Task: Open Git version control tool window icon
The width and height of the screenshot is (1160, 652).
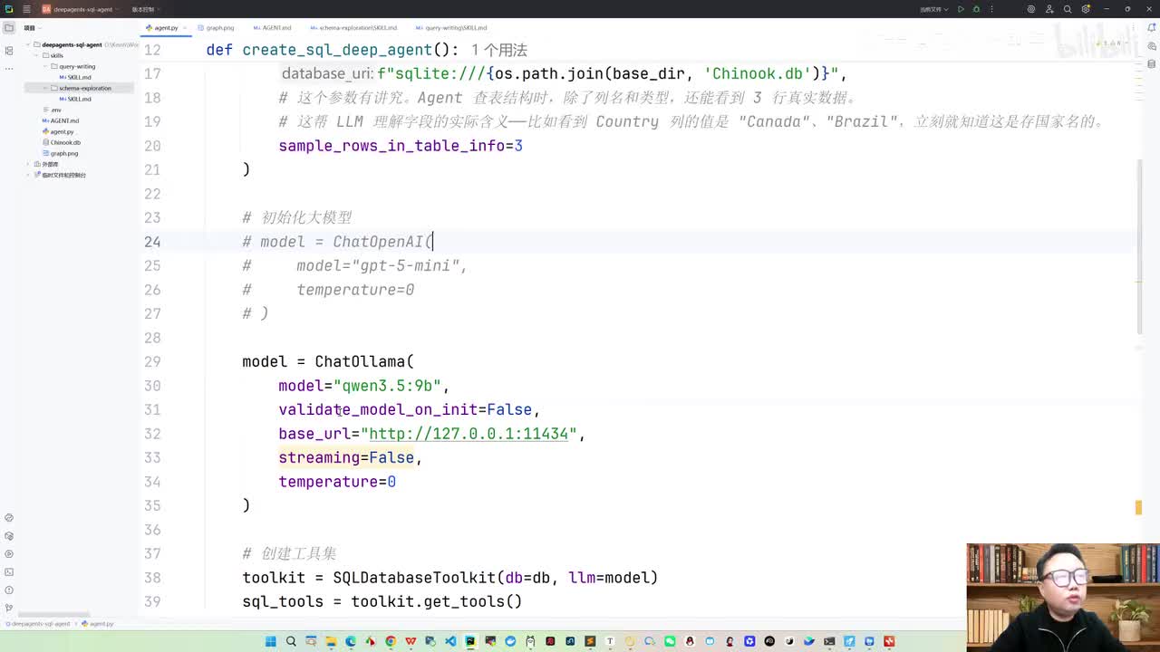Action: (x=8, y=608)
